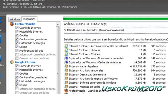Click Internet Explorer icon beside Cookies result
The width and height of the screenshot is (168, 94).
[66, 54]
